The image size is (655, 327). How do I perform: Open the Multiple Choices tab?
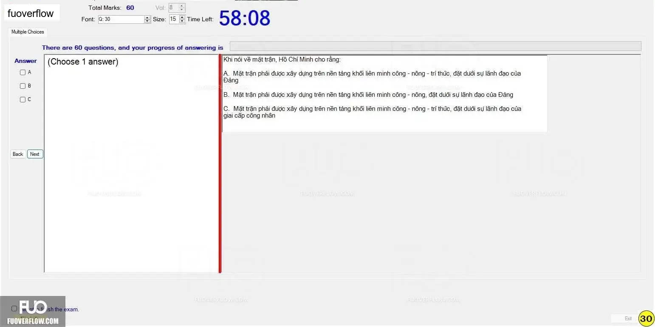[28, 32]
